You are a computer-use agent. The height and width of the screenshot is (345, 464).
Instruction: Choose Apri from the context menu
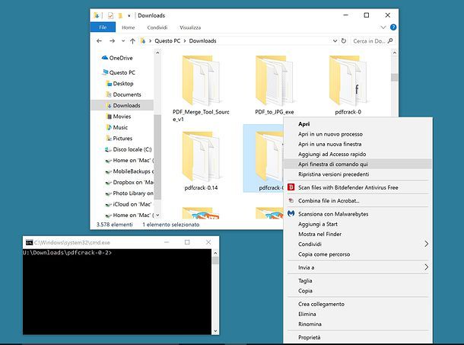tap(304, 124)
